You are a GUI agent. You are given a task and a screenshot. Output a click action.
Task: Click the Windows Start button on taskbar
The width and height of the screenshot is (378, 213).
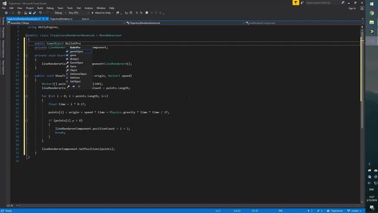click(x=372, y=4)
